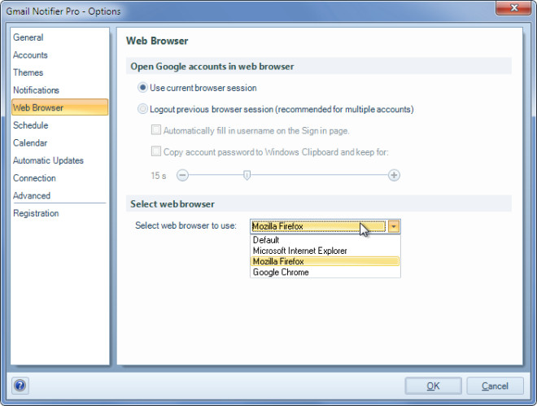
Task: Choose Default from browser list
Action: (325, 240)
